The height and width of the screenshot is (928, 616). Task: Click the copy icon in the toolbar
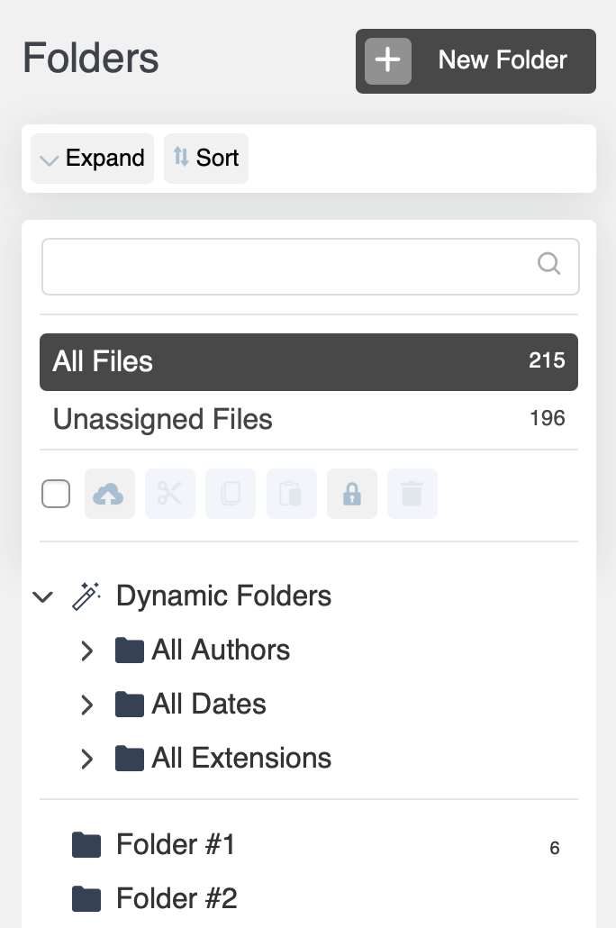pos(231,494)
